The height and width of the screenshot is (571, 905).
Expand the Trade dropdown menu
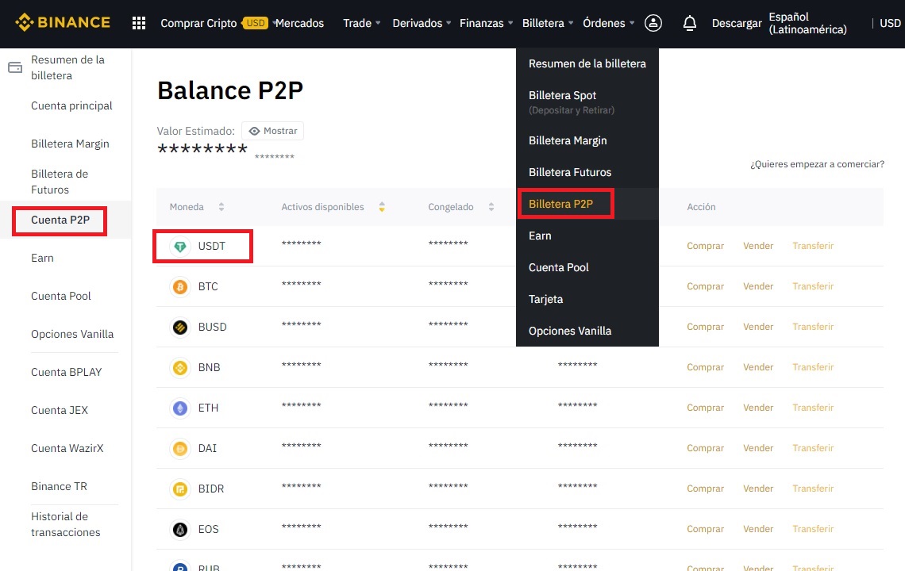click(x=362, y=23)
